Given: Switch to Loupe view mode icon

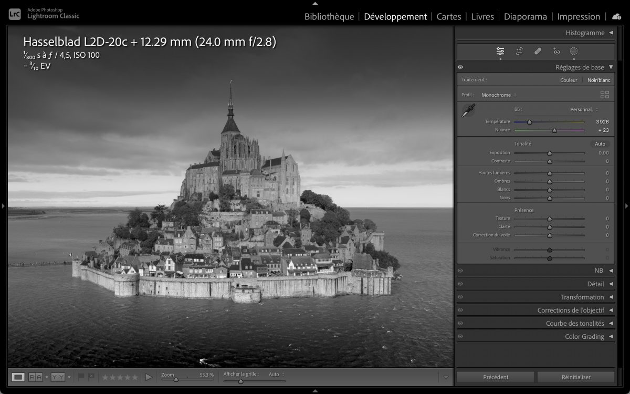Looking at the screenshot, I should pyautogui.click(x=18, y=377).
